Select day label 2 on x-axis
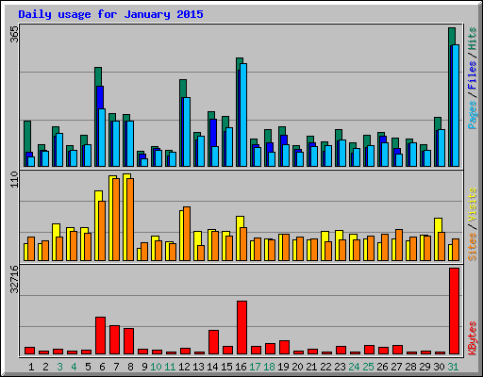The image size is (483, 377). [x=45, y=367]
